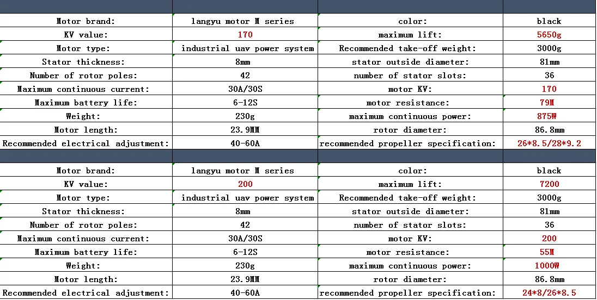Image resolution: width=597 pixels, height=300 pixels.
Task: Click 'recommended propeller specification:' label beside 26*8.5/28*9.2
Action: [408, 143]
